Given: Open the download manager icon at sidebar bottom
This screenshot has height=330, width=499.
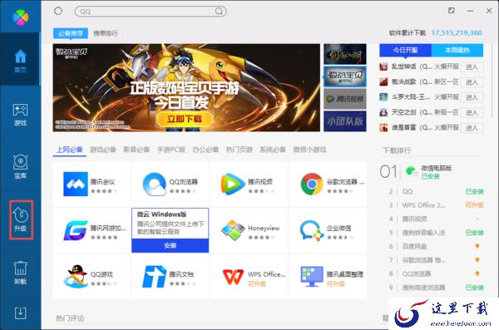Looking at the screenshot, I should [x=20, y=313].
